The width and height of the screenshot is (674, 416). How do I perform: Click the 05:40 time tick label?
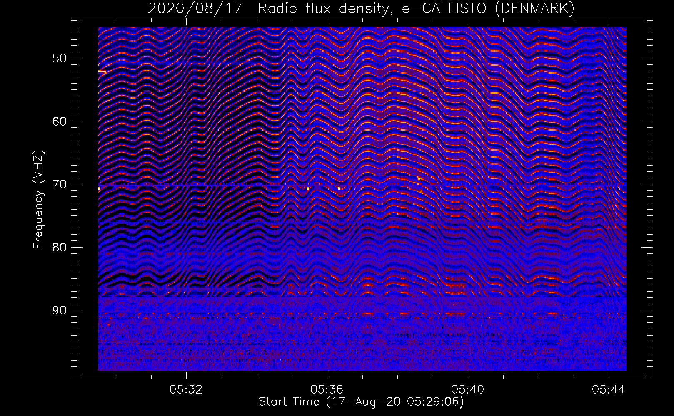click(x=468, y=390)
